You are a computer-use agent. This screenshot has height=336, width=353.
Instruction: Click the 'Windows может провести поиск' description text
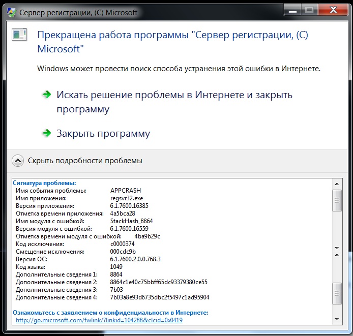coord(179,69)
